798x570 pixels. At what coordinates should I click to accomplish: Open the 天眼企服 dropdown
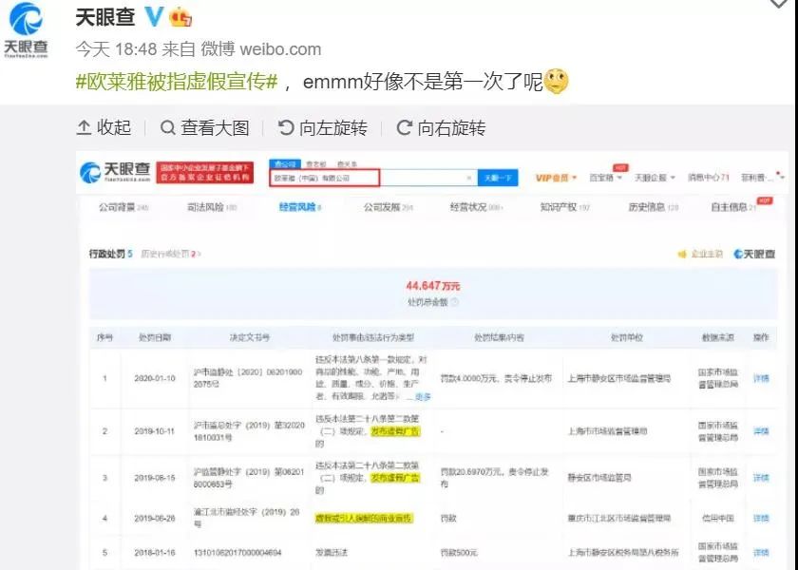coord(655,178)
